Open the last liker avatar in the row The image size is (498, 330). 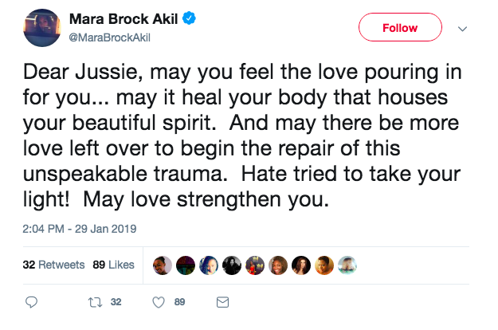pos(347,265)
